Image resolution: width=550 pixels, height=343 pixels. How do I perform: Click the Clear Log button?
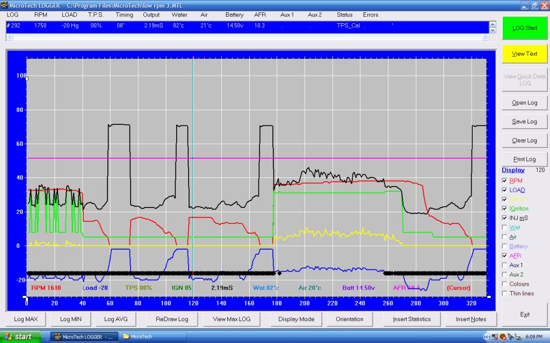pos(524,140)
